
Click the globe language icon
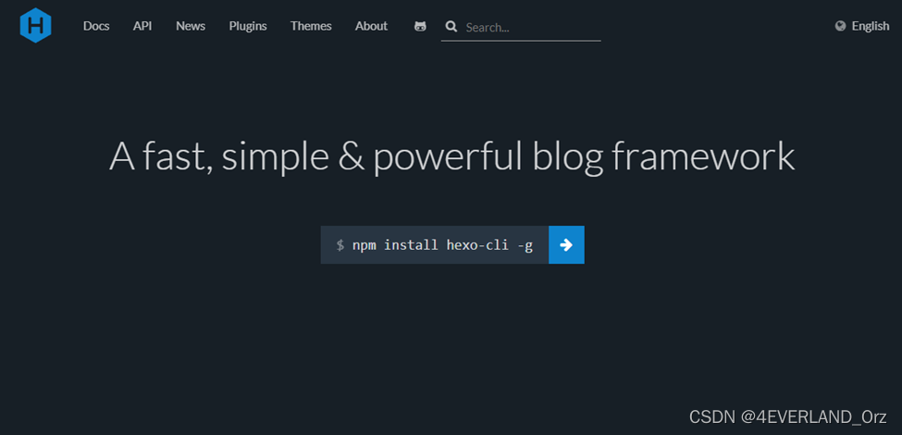[840, 26]
